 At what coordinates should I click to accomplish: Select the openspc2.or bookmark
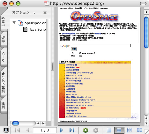point(35,23)
